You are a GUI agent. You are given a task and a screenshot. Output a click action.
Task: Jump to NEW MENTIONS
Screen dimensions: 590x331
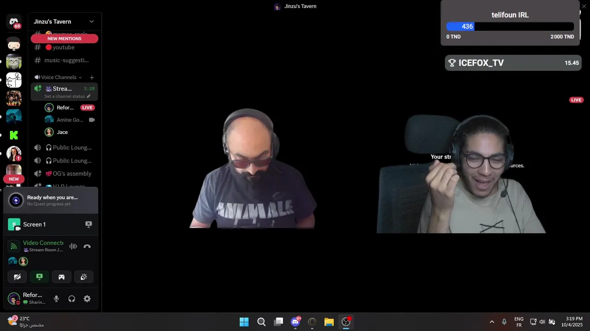(65, 39)
